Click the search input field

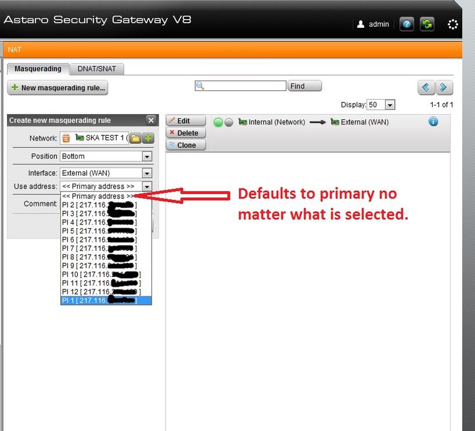click(x=240, y=86)
